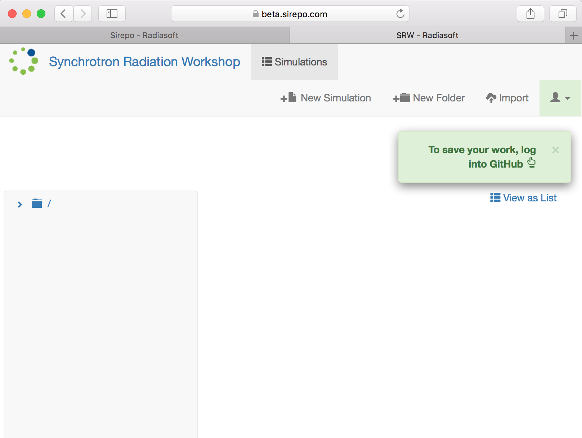Open the Import simulation dialog
Screen dimensions: 582x438
tap(507, 98)
